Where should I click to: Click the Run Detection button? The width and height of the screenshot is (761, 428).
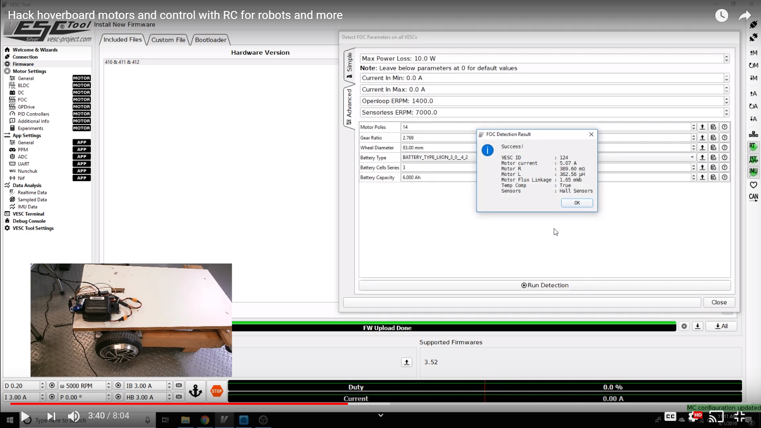point(545,285)
